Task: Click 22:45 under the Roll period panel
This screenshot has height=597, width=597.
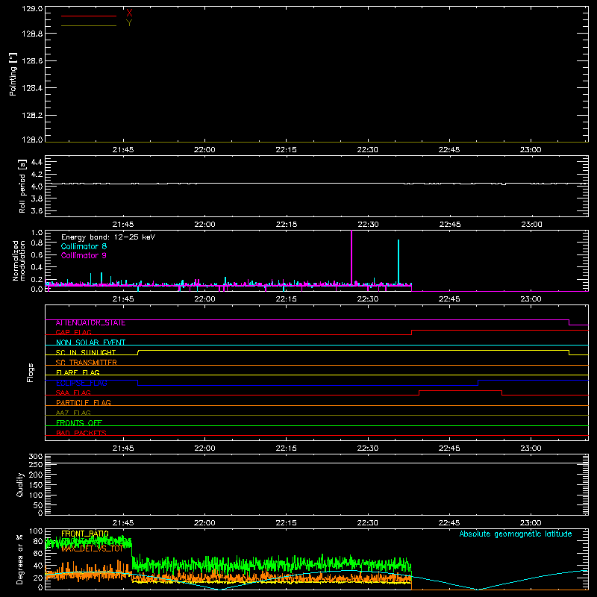Action: point(450,225)
